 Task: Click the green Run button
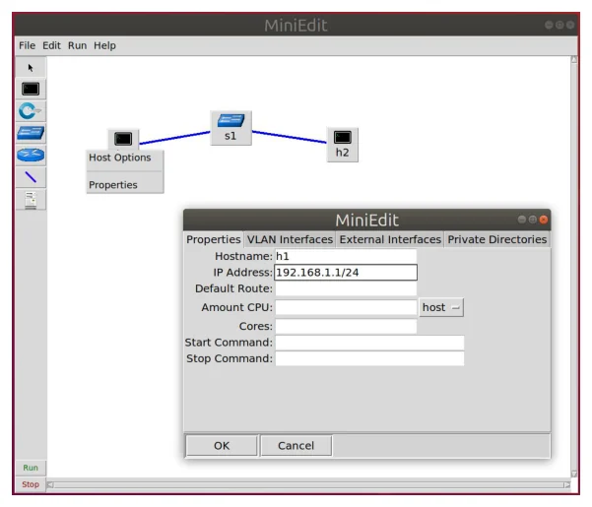coord(31,468)
